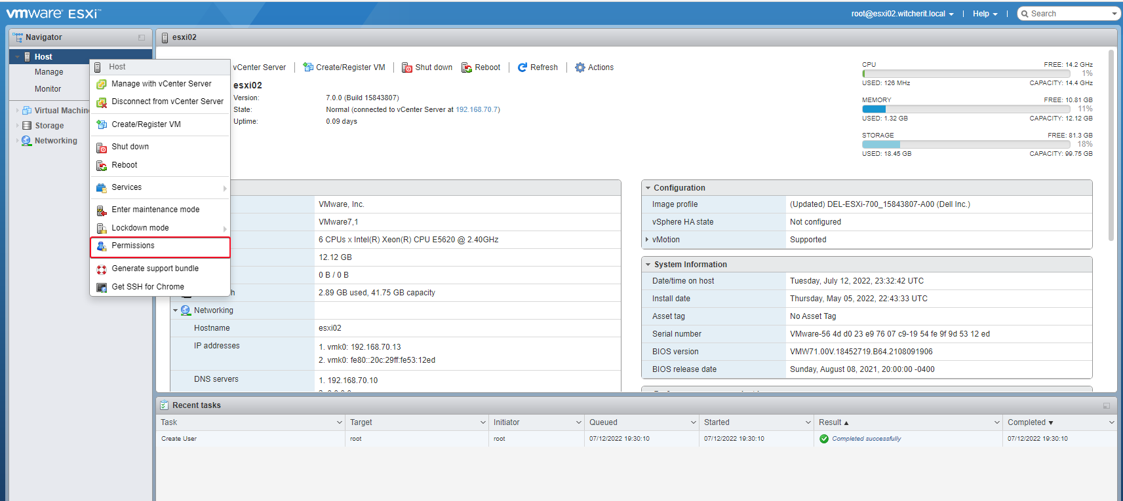Click the Generate support bundle lifebuoy icon

(102, 269)
